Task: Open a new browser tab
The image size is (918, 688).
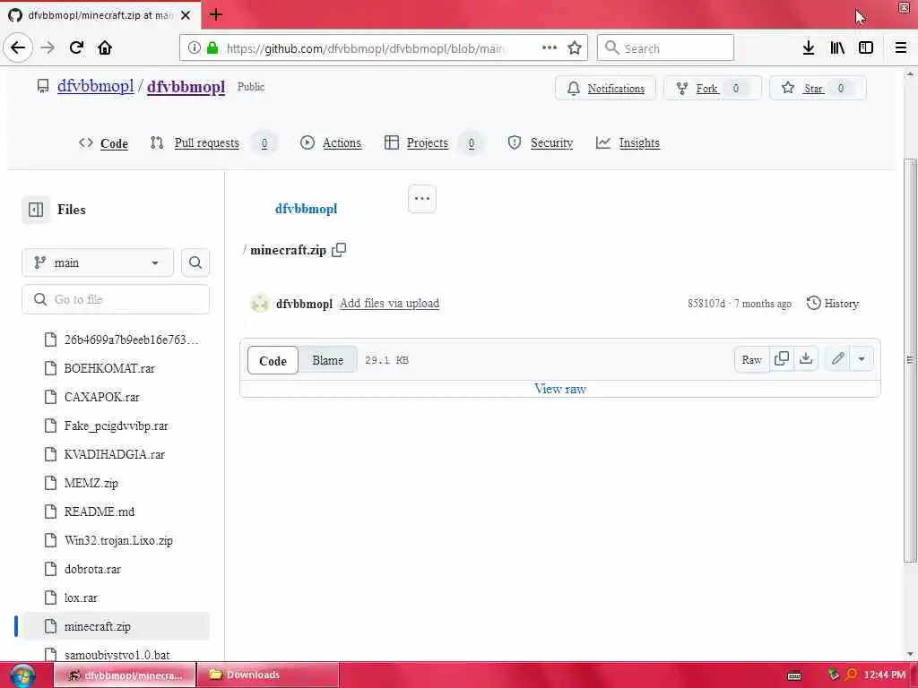Action: coord(215,14)
